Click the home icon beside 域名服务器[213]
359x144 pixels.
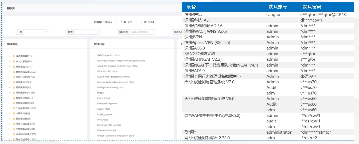(14, 56)
